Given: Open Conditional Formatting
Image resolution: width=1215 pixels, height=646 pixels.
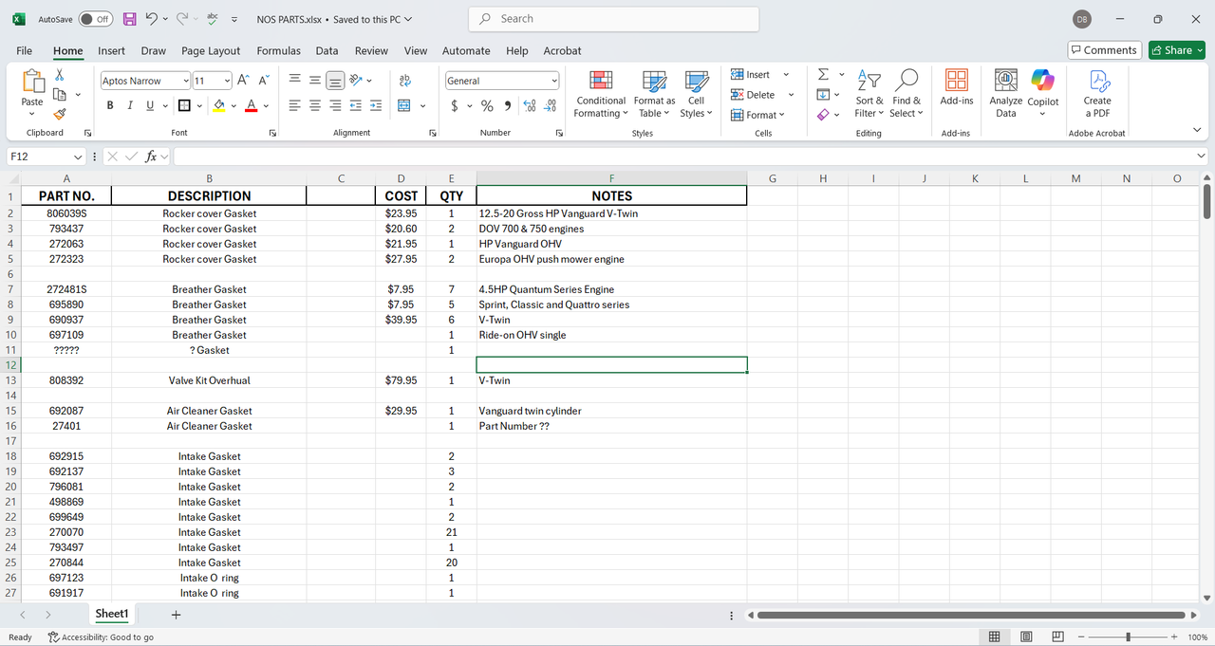Looking at the screenshot, I should point(601,94).
